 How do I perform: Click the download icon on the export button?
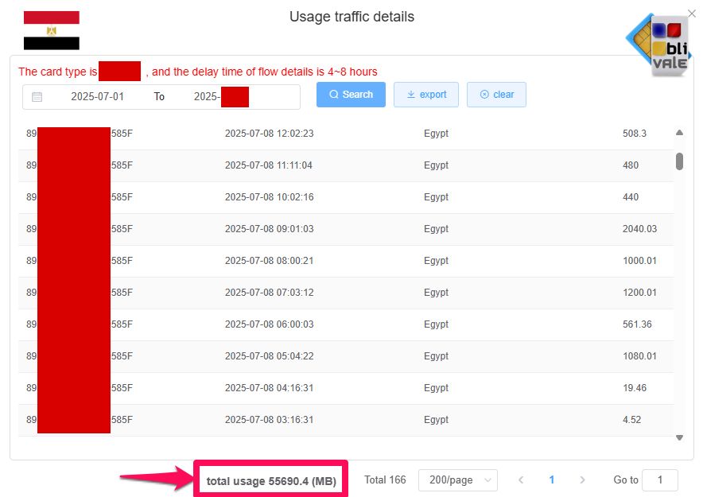coord(410,94)
